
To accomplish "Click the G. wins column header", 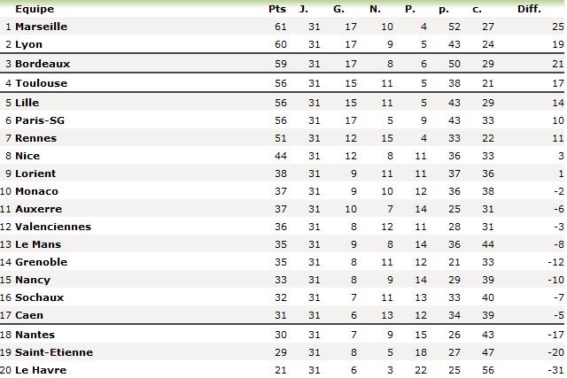I will click(338, 9).
